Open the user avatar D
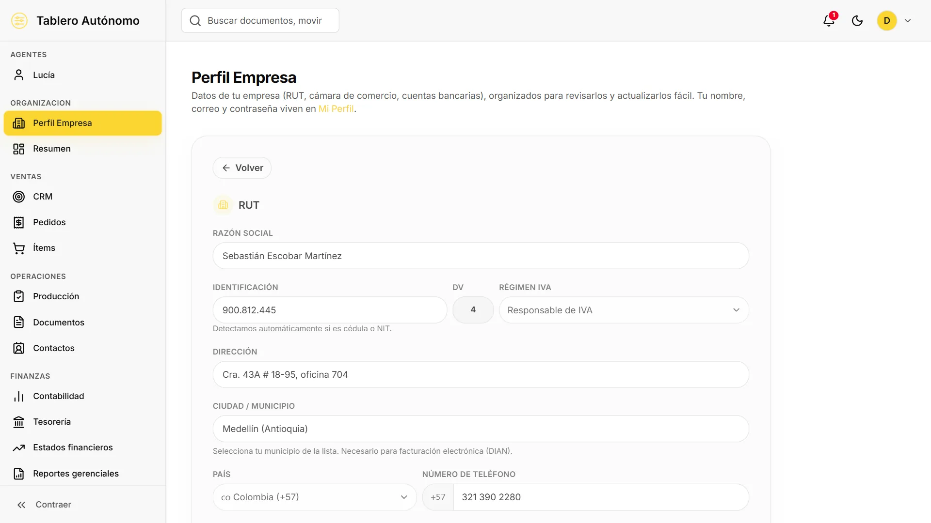 click(x=887, y=20)
